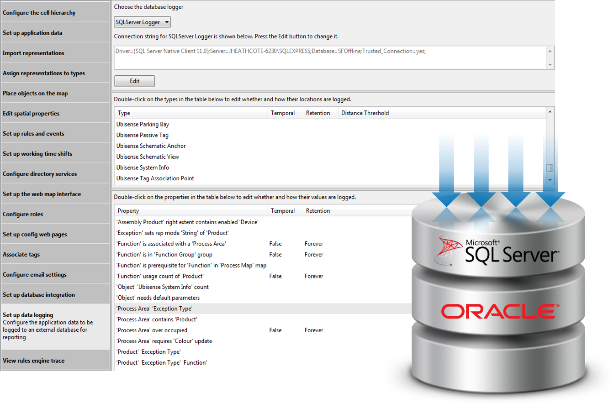
Task: Open Edit spatial properties task
Action: pyautogui.click(x=55, y=113)
